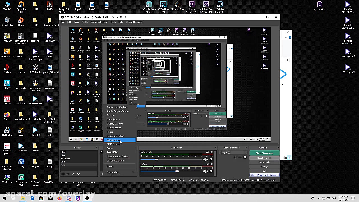
Task: Remove selected scene with minus icon
Action: (x=68, y=174)
